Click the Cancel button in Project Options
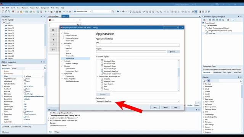This screenshot has height=137, width=244. click(165, 107)
